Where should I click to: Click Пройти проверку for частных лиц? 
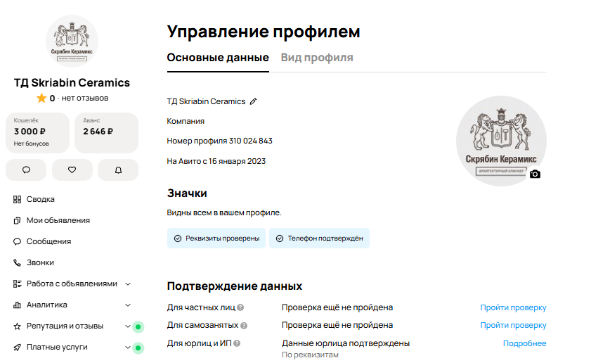tap(513, 307)
